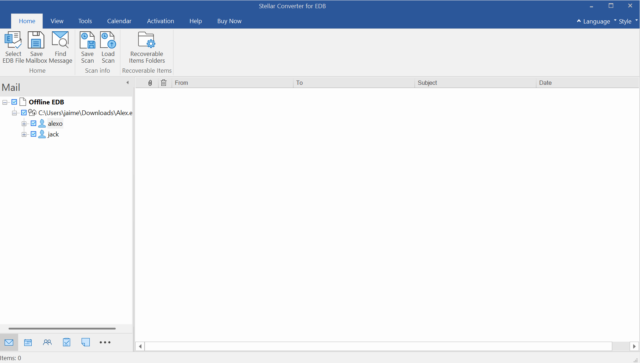
Task: Switch to Calendar view in bottom bar
Action: pos(28,342)
